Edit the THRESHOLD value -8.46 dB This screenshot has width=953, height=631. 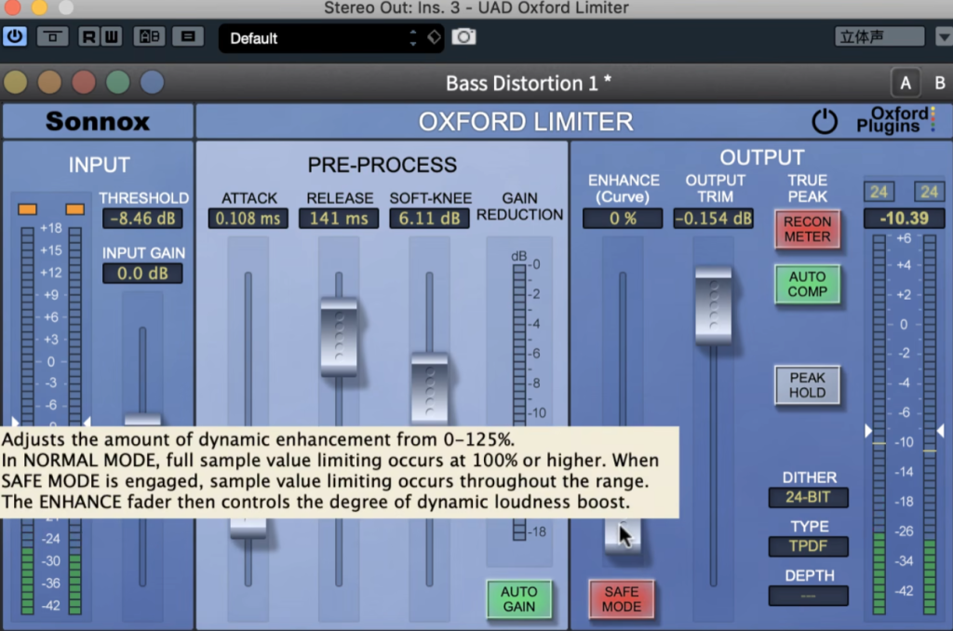point(142,218)
